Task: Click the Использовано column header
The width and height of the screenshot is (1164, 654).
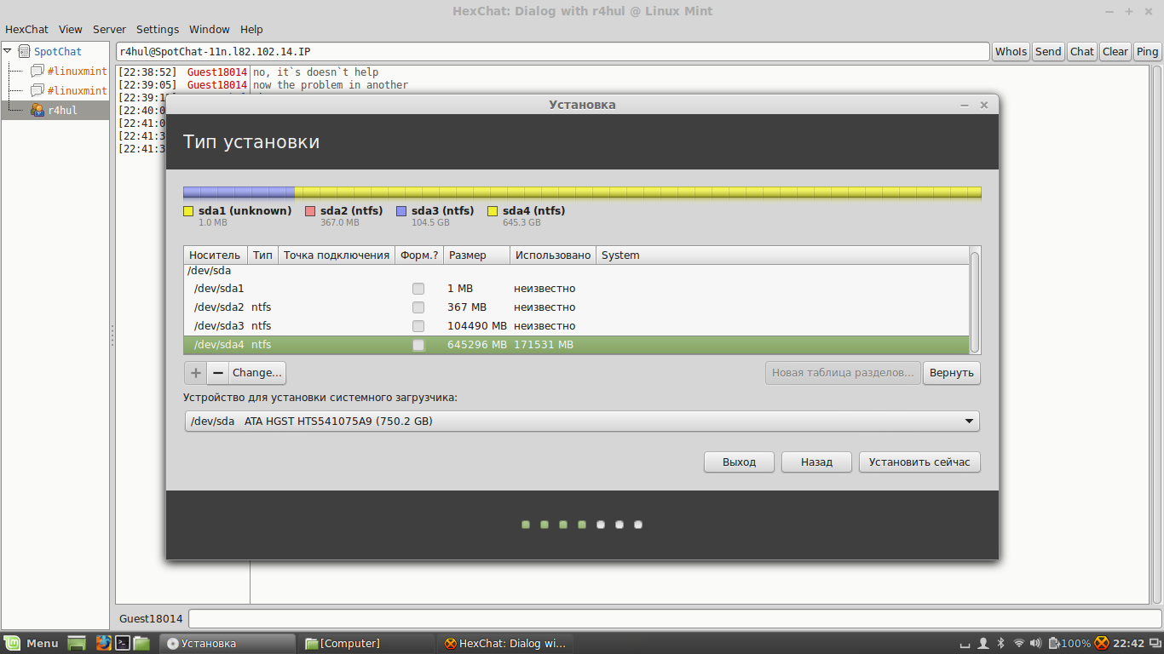Action: click(x=553, y=255)
